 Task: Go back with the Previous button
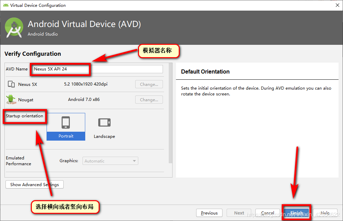[209, 213]
